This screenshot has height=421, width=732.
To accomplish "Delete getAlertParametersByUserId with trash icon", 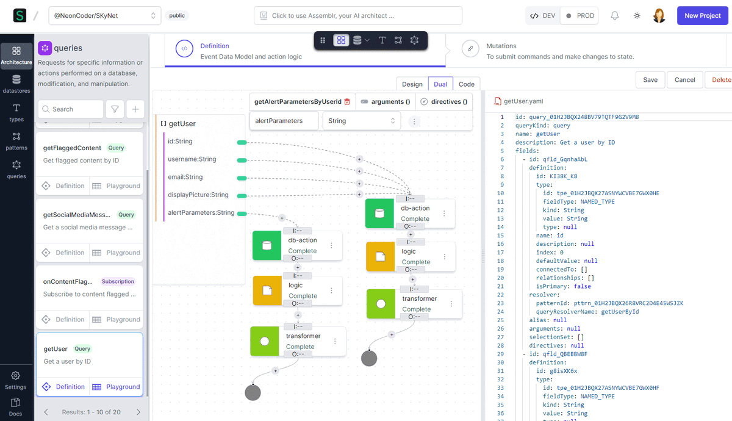I will click(x=347, y=102).
